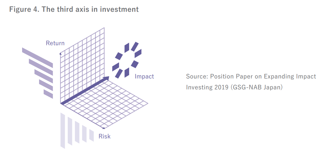Viewport: 334px width, 156px height.
Task: Click the 'Source: Position Paper' text line
Action: coord(251,76)
